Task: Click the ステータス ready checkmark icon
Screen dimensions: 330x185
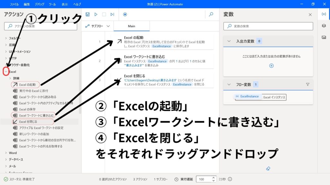Action: 6,179
